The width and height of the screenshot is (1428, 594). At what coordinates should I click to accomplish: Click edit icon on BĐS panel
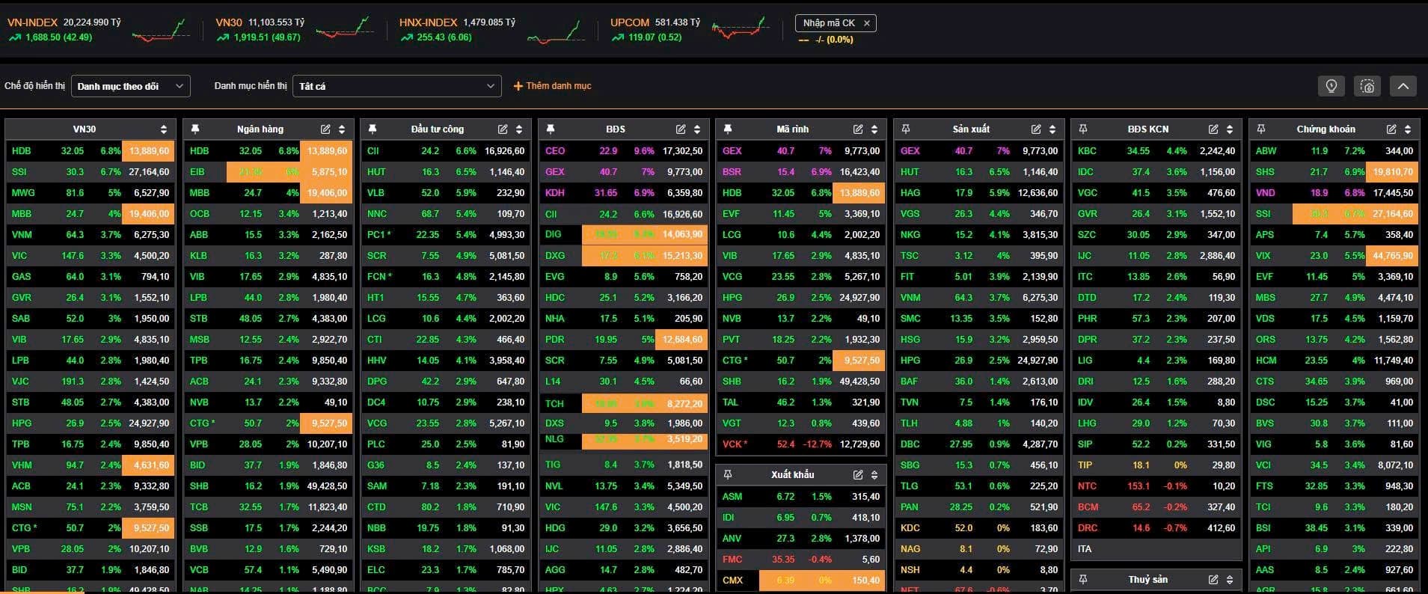point(681,129)
